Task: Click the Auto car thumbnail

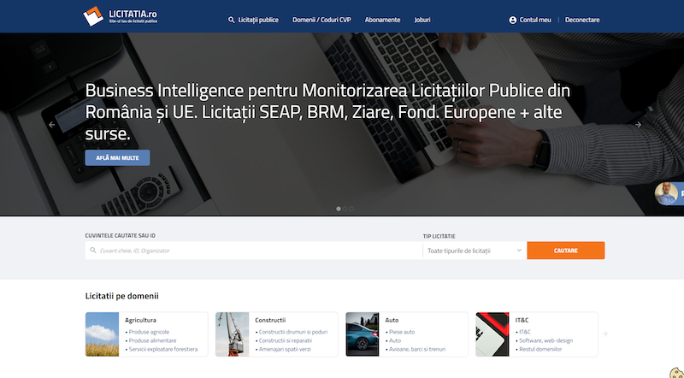Action: [363, 334]
